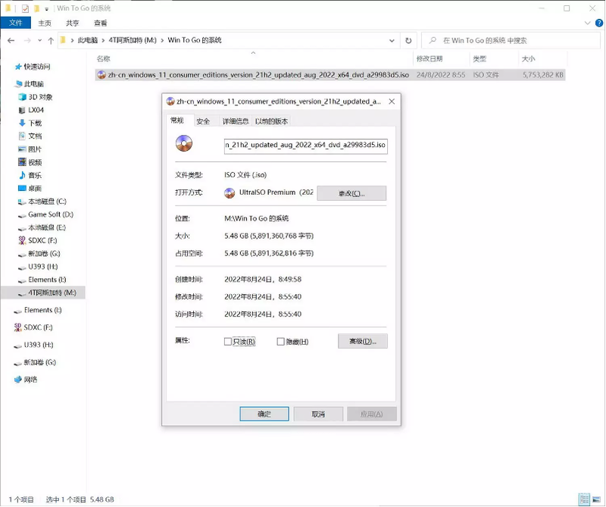Click the file name field in properties dialog
Viewport: 606px width, 507px height.
306,146
